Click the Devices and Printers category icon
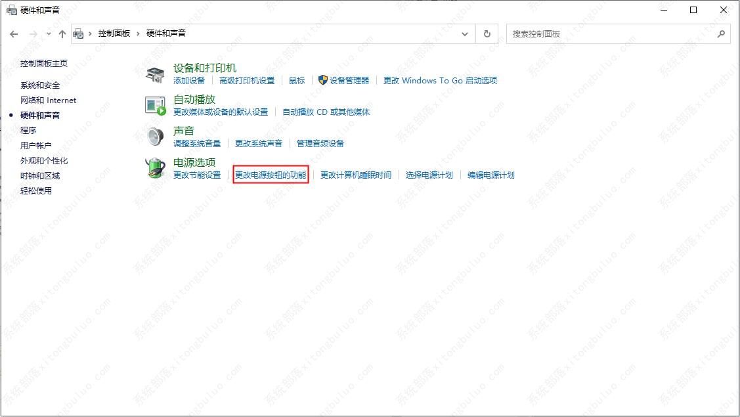The height and width of the screenshot is (417, 740). (156, 74)
